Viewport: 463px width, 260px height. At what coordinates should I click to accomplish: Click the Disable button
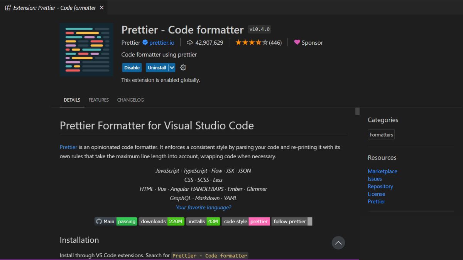coord(132,67)
